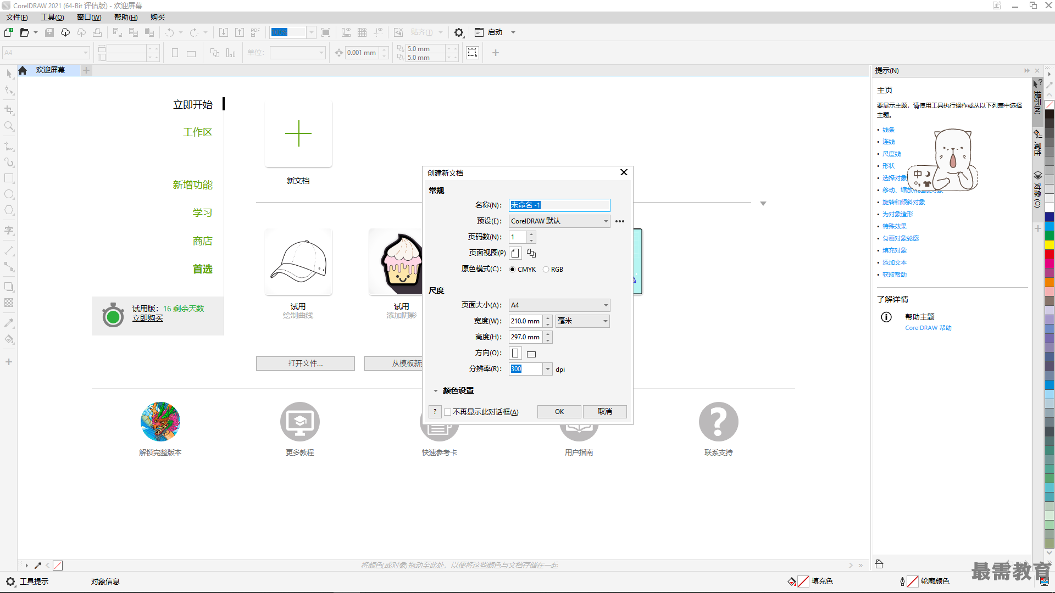The width and height of the screenshot is (1055, 593).
Task: Open the Buy menu
Action: coord(158,17)
